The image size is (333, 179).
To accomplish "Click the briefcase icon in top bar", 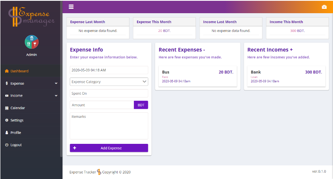I will pos(324,7).
